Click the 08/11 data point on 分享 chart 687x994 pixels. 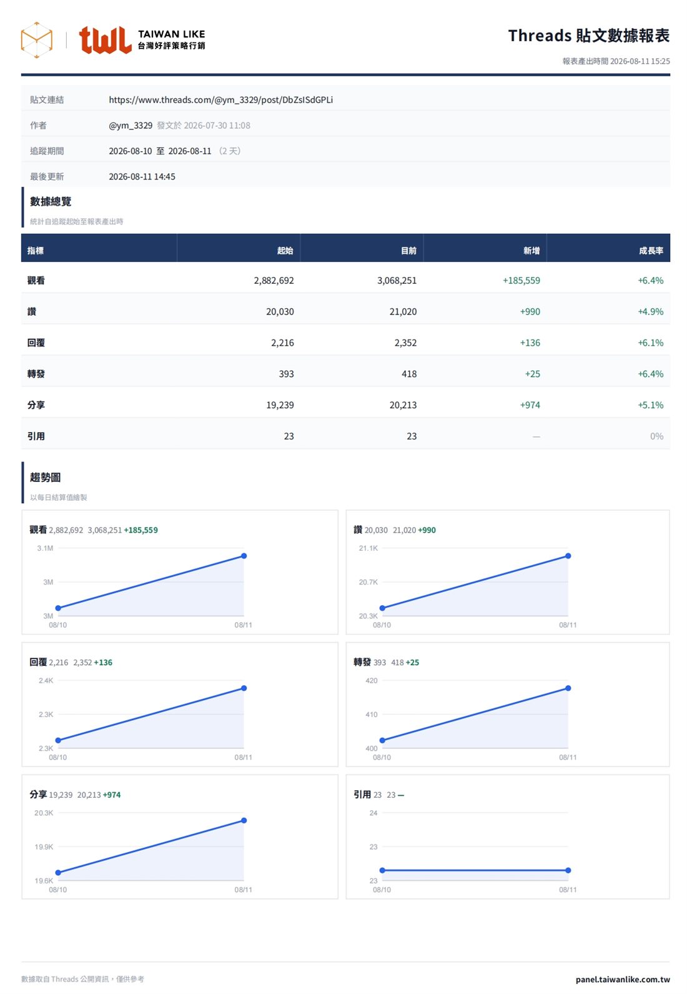(244, 820)
